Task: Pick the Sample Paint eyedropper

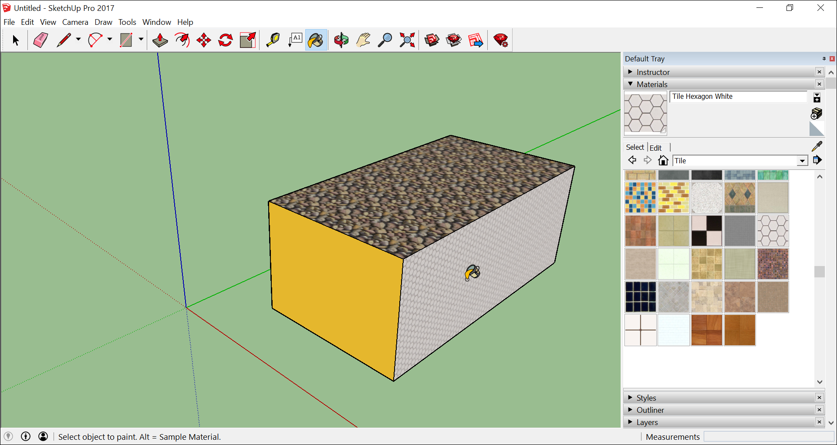Action: point(817,146)
